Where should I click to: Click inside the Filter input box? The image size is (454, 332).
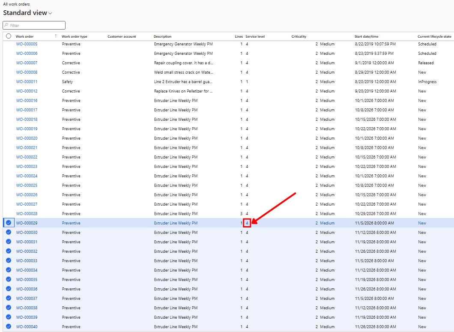coord(34,25)
